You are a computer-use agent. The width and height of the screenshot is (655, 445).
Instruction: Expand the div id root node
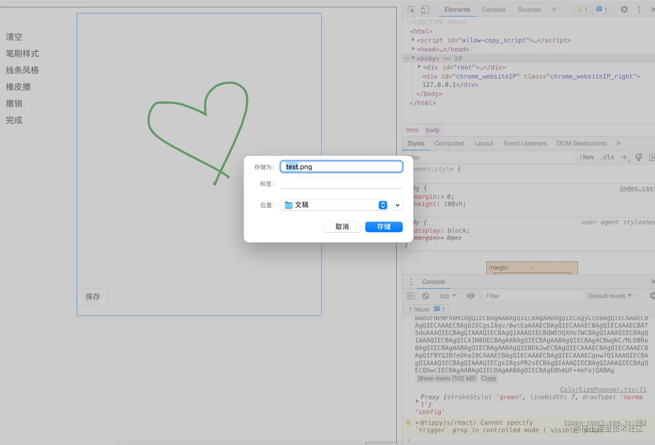pos(419,67)
